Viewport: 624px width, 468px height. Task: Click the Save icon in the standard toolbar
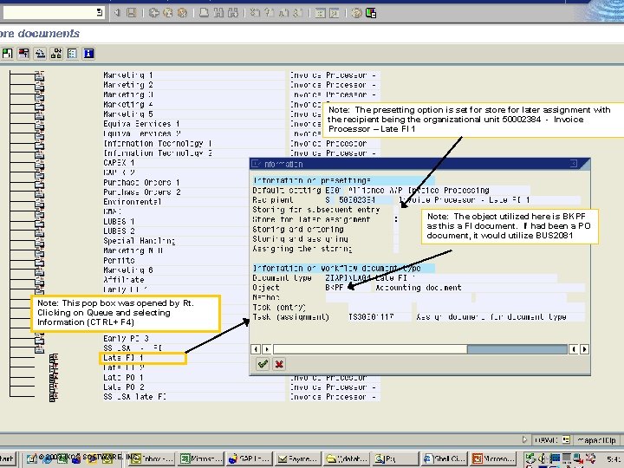tap(132, 13)
